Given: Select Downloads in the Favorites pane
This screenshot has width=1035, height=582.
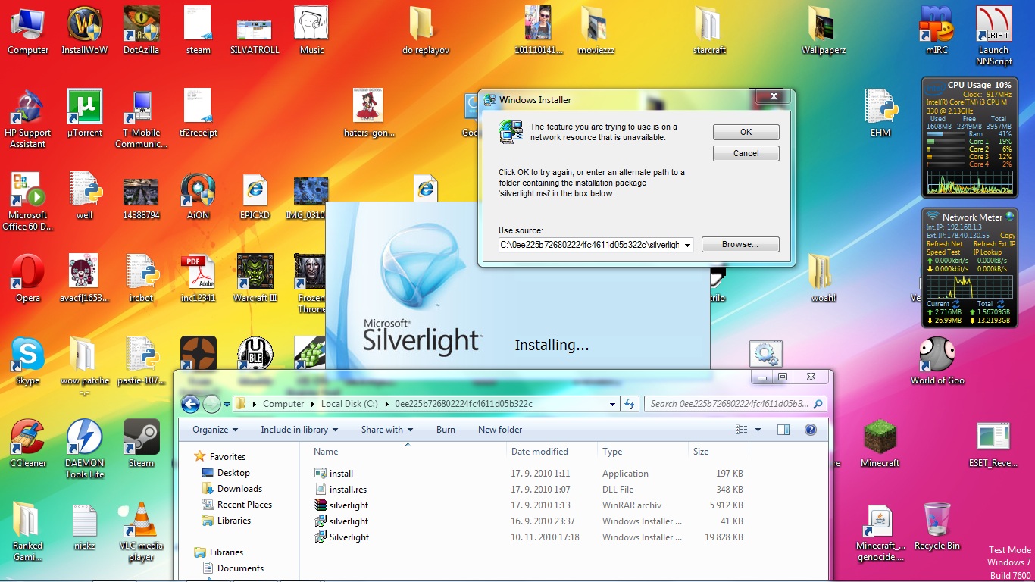Looking at the screenshot, I should (239, 489).
